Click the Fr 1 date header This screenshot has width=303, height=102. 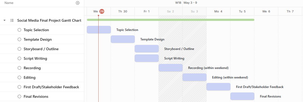coord(147,11)
